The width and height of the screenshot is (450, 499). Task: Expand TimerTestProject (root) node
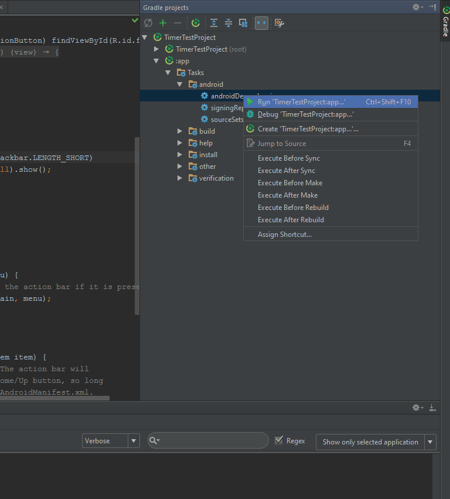(156, 49)
